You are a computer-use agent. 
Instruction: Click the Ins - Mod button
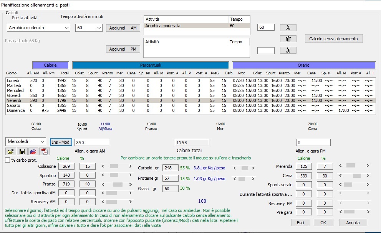tap(61, 142)
